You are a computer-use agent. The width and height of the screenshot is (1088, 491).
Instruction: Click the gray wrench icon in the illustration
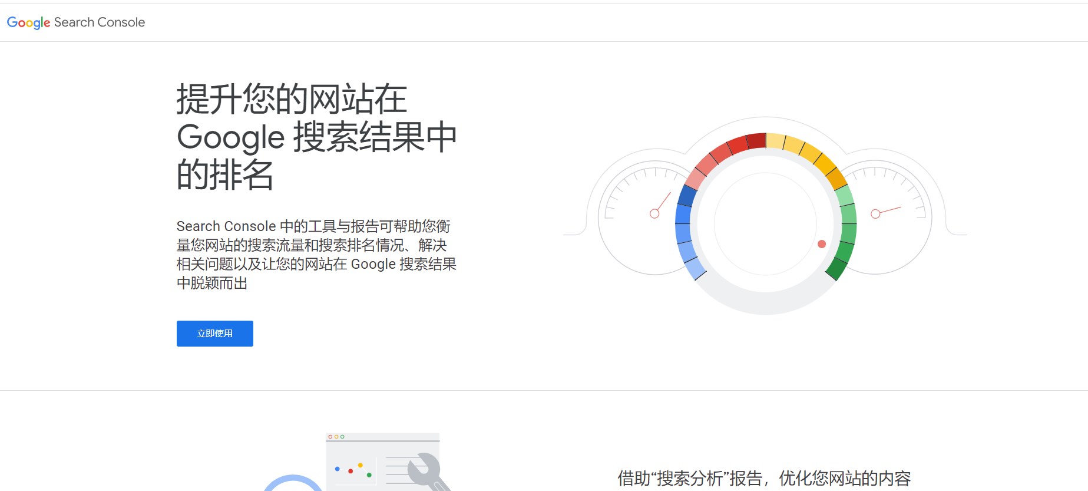point(428,470)
